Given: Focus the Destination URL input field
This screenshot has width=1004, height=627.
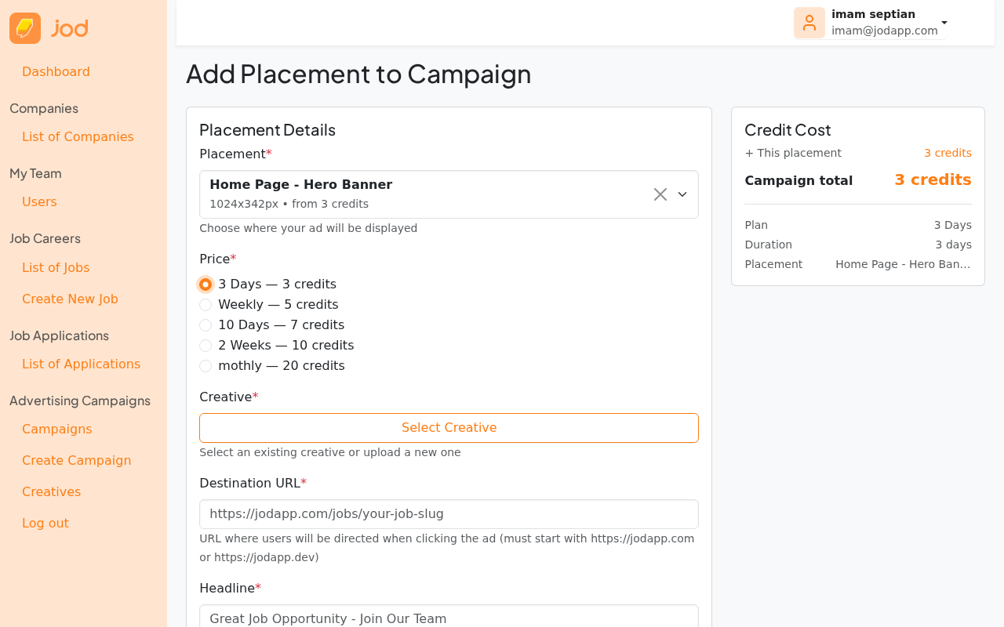Looking at the screenshot, I should coord(449,514).
